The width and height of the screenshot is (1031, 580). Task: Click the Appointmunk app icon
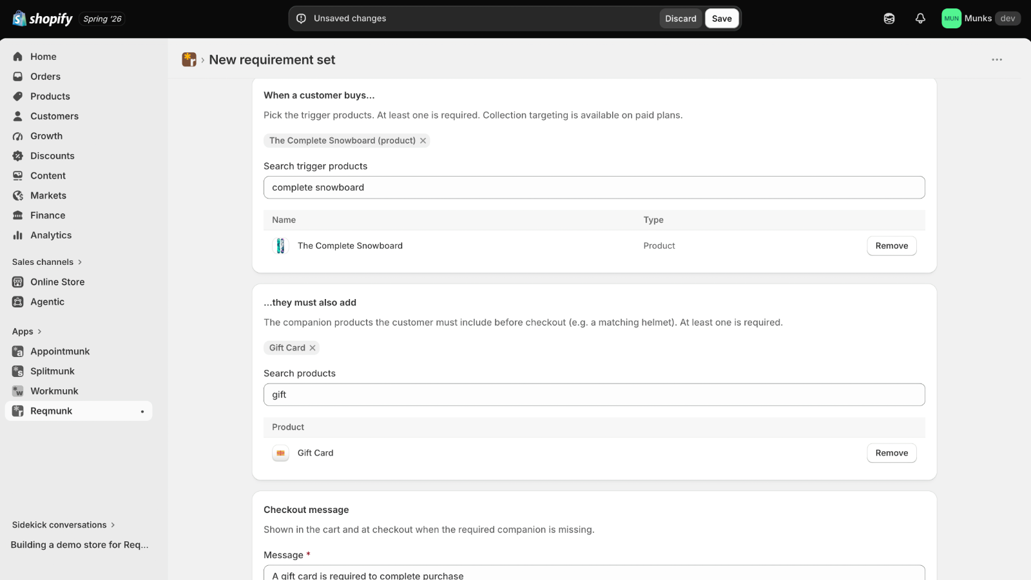[x=18, y=352]
